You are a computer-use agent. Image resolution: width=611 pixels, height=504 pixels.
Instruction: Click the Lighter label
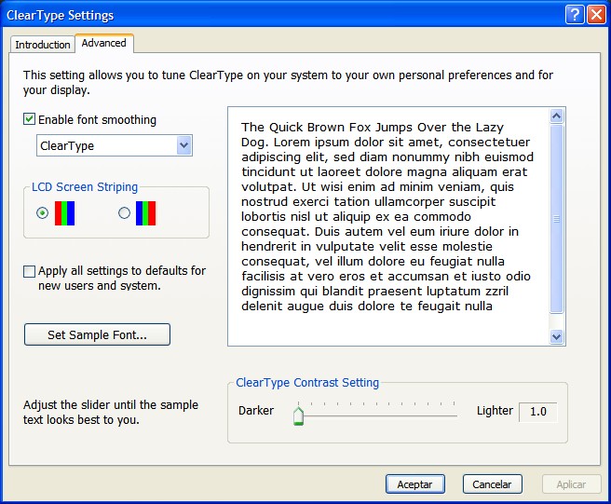(495, 411)
